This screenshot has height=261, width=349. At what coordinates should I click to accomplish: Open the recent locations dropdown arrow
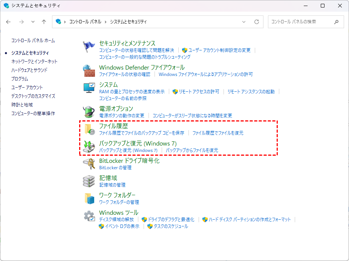[33, 22]
